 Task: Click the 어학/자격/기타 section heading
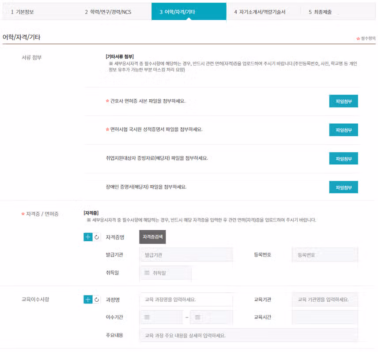coord(22,37)
